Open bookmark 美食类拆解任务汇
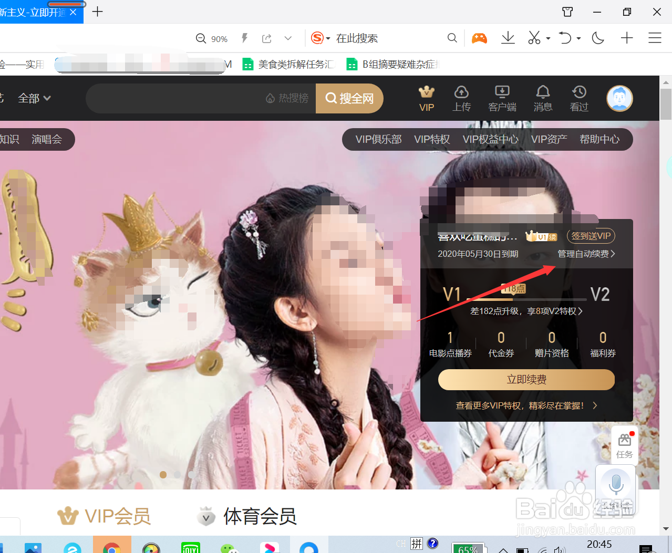Viewport: 672px width, 553px height. pyautogui.click(x=288, y=64)
